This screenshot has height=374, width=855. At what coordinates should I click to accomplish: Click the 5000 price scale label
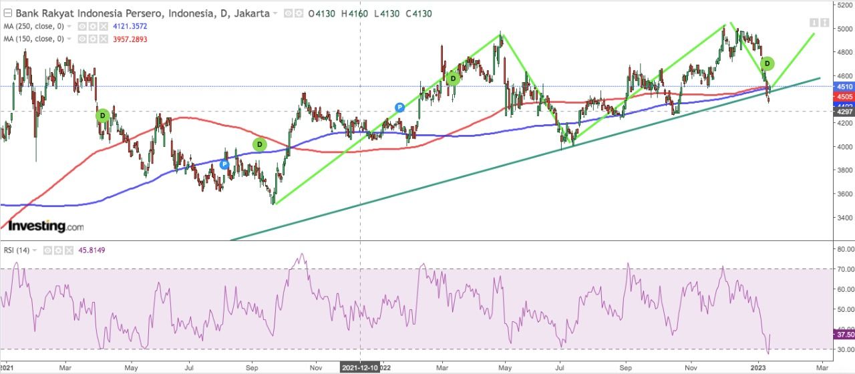(845, 29)
